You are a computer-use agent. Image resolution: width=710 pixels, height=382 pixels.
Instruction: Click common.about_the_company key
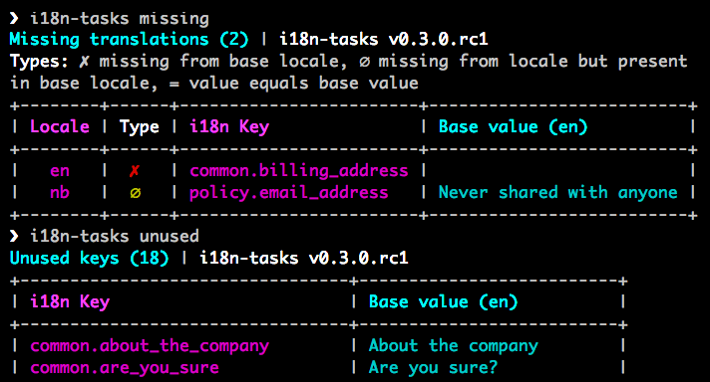tap(150, 346)
